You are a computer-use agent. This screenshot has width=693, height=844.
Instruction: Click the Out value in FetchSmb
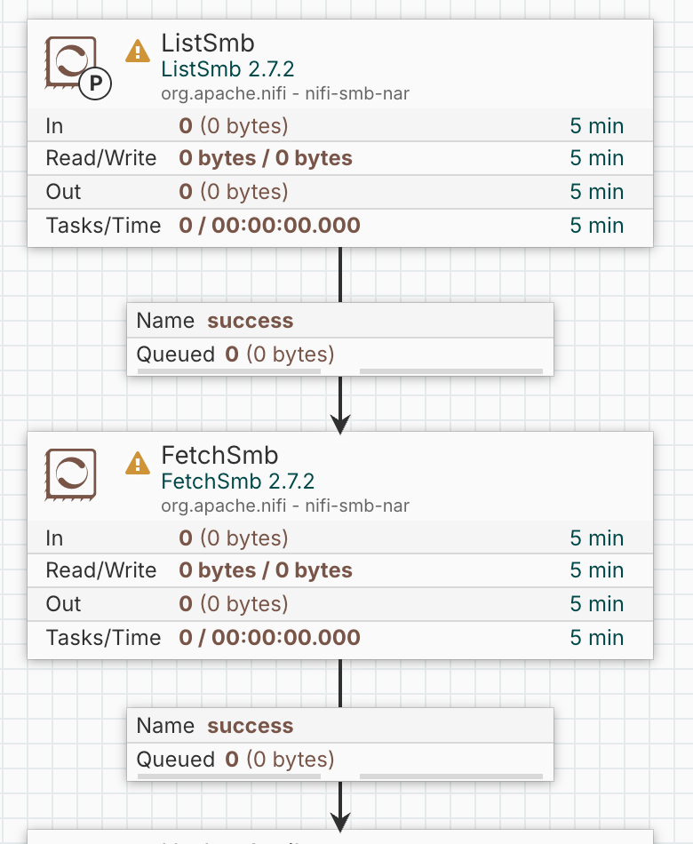coord(234,604)
